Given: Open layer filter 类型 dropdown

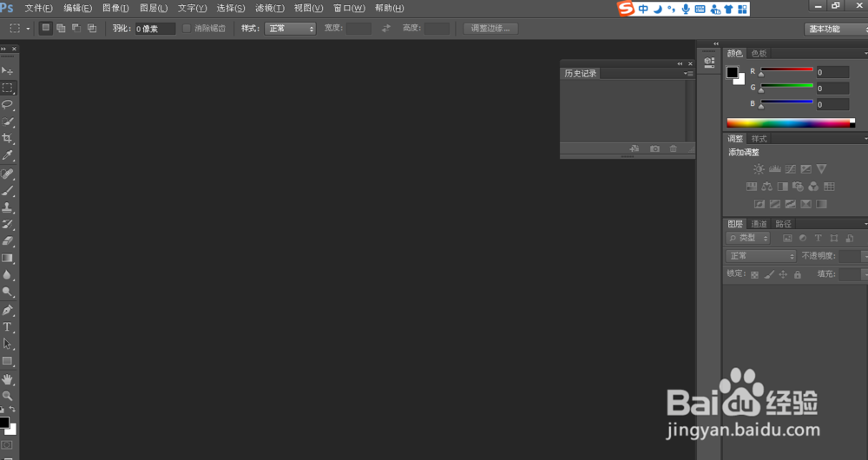Looking at the screenshot, I should click(748, 238).
